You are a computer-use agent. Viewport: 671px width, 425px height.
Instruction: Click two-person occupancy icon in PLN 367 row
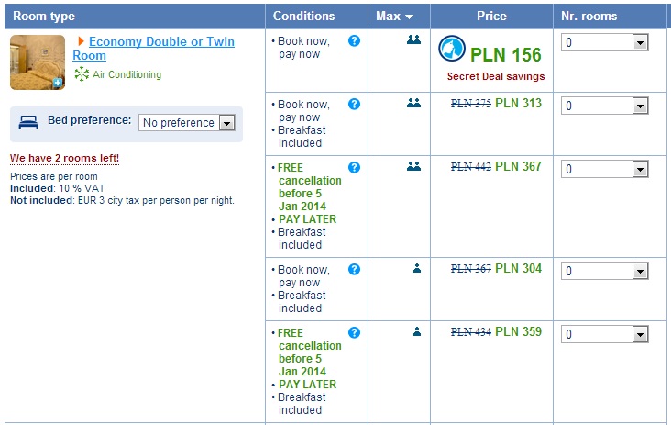click(413, 166)
